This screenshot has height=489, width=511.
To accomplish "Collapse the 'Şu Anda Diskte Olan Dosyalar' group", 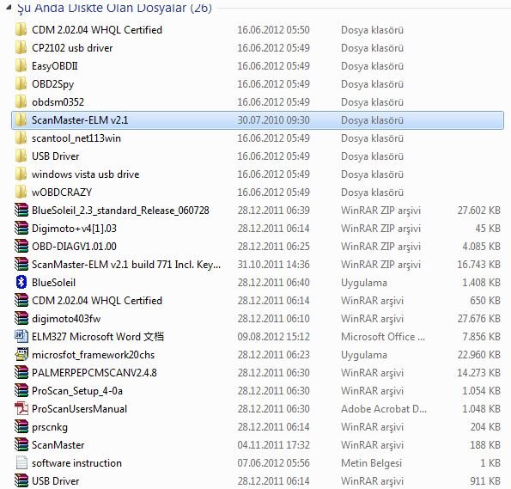I will pyautogui.click(x=9, y=8).
